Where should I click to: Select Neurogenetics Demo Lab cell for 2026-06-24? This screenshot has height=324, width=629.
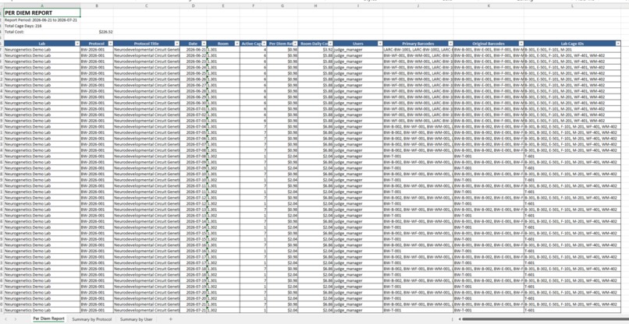(42, 67)
